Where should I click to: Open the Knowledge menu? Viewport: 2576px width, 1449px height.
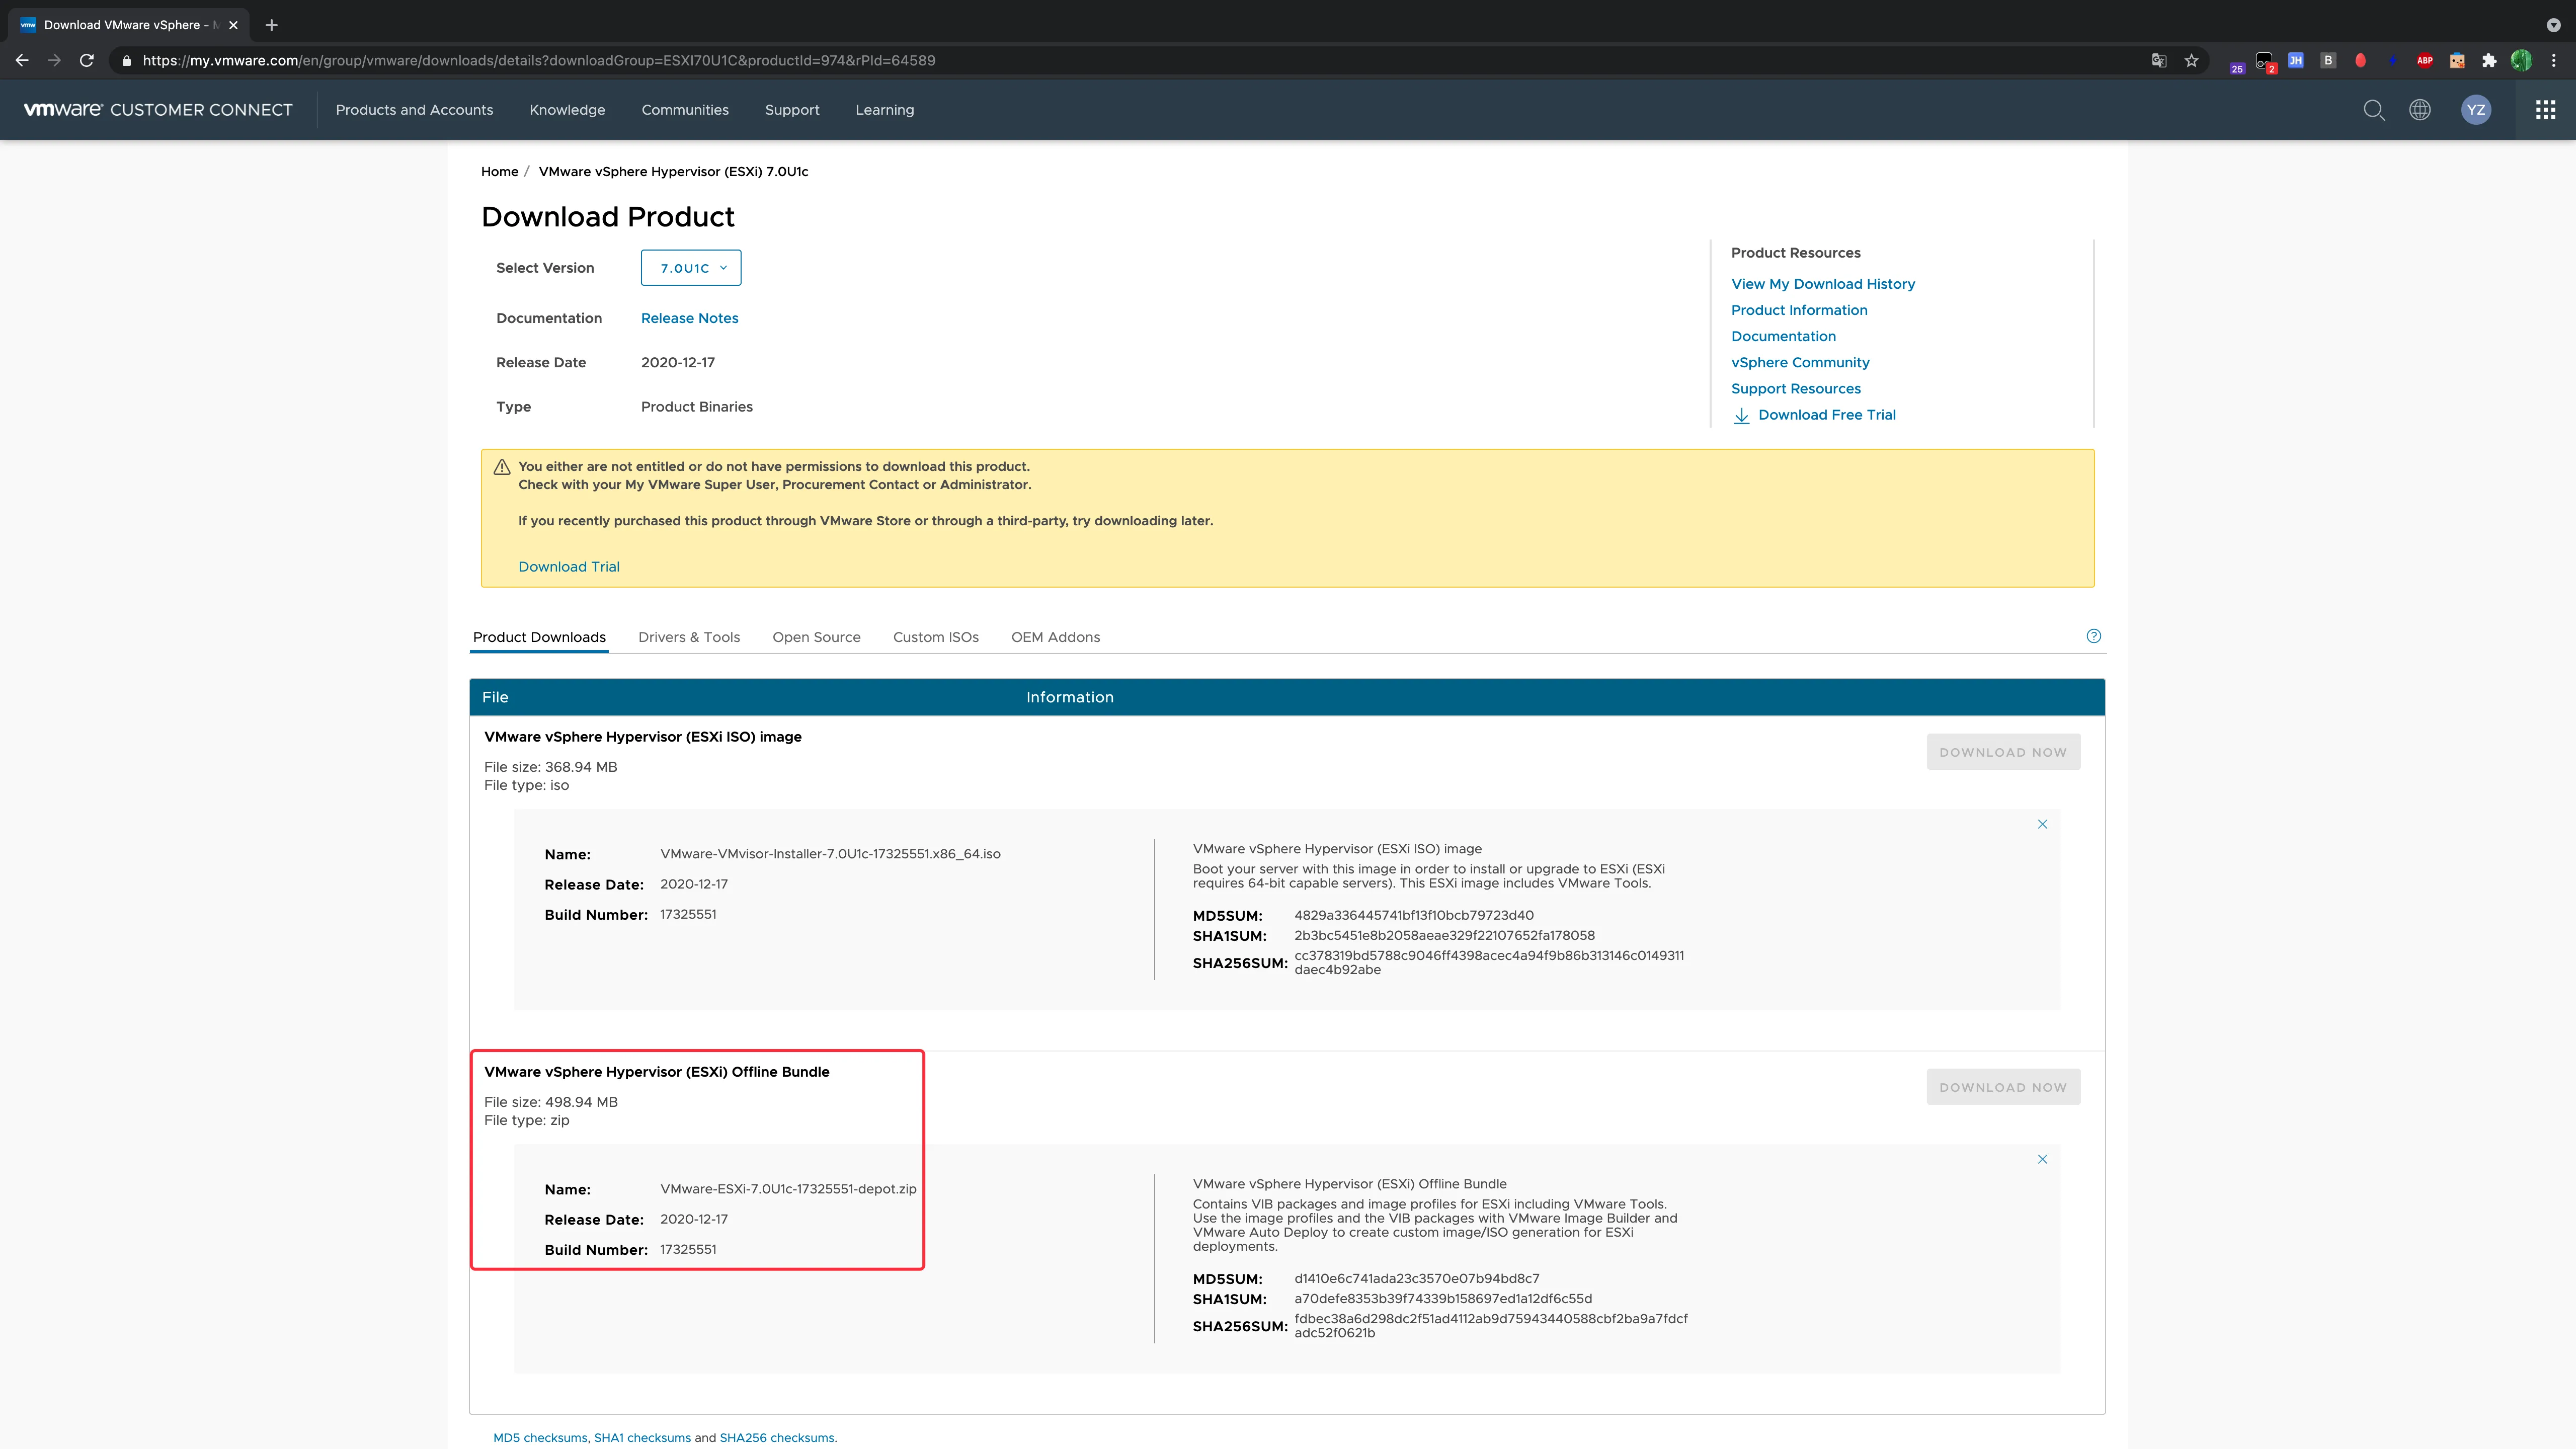click(x=567, y=110)
